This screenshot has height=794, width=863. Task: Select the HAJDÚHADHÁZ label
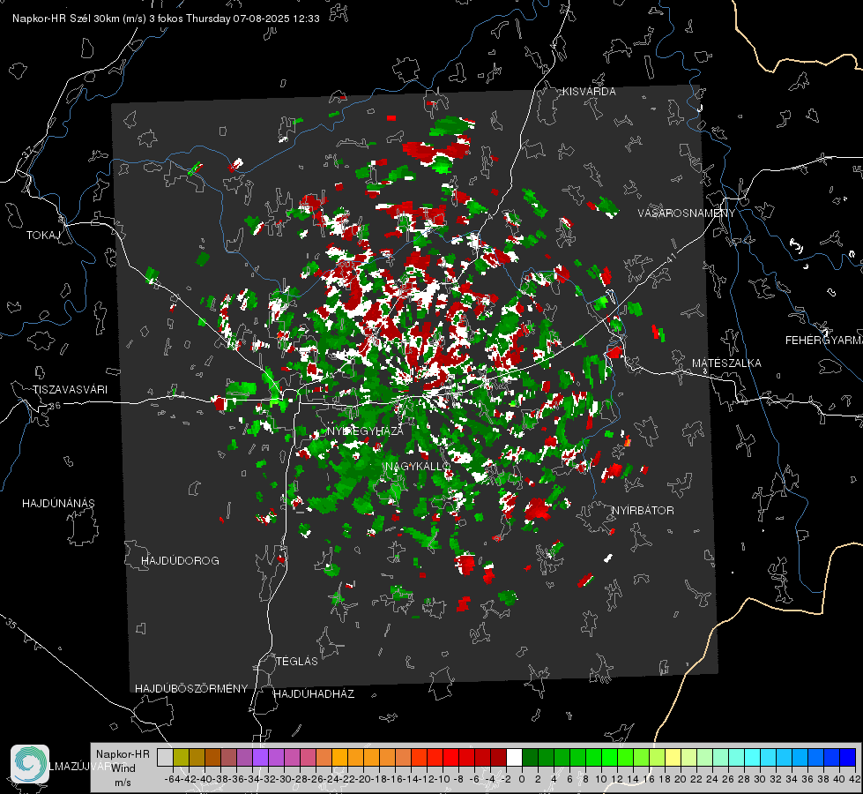[314, 694]
